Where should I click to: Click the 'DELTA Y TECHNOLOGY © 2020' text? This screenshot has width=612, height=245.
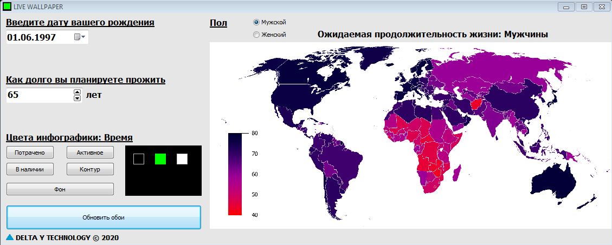(x=67, y=237)
